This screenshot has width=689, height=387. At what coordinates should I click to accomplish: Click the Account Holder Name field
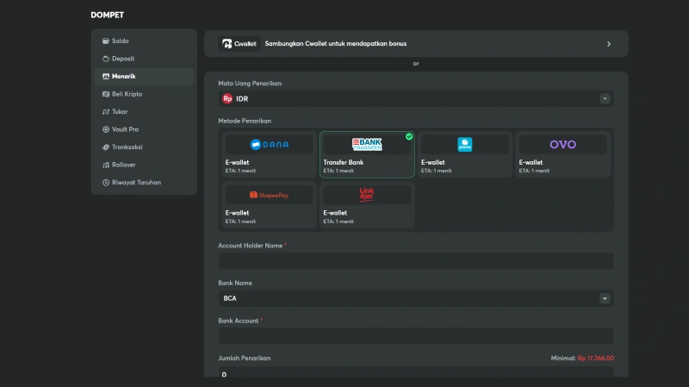click(x=416, y=261)
